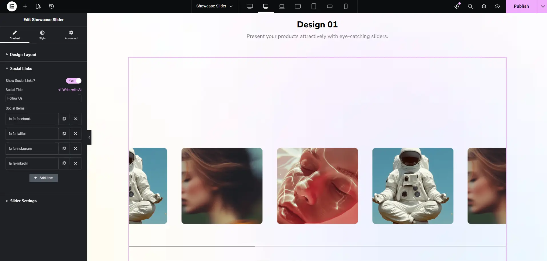Open Finder with the search icon
The image size is (547, 261).
click(x=470, y=6)
